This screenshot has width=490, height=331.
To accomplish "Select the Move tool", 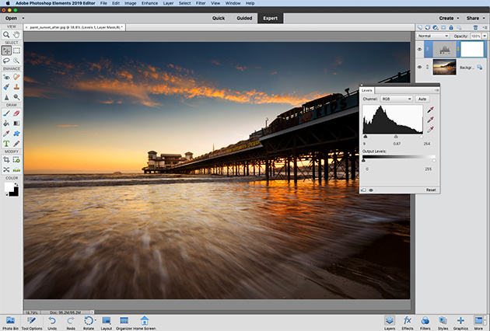I will pos(6,51).
